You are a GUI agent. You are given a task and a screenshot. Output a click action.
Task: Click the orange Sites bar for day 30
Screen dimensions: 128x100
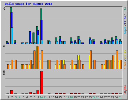pyautogui.click(x=117, y=60)
